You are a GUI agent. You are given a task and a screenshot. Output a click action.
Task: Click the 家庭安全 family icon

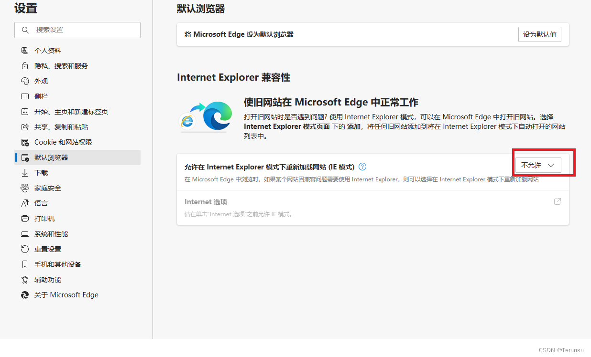pos(25,188)
